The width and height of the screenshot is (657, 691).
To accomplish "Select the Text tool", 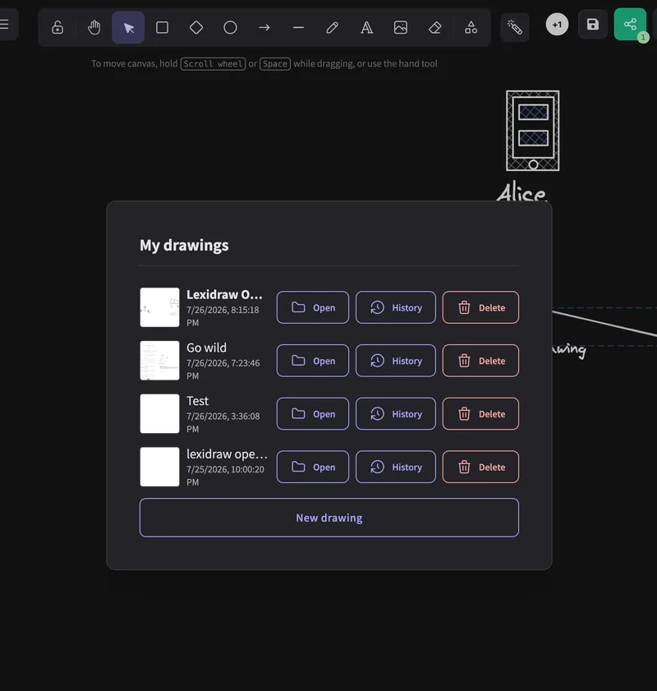I will pyautogui.click(x=366, y=28).
